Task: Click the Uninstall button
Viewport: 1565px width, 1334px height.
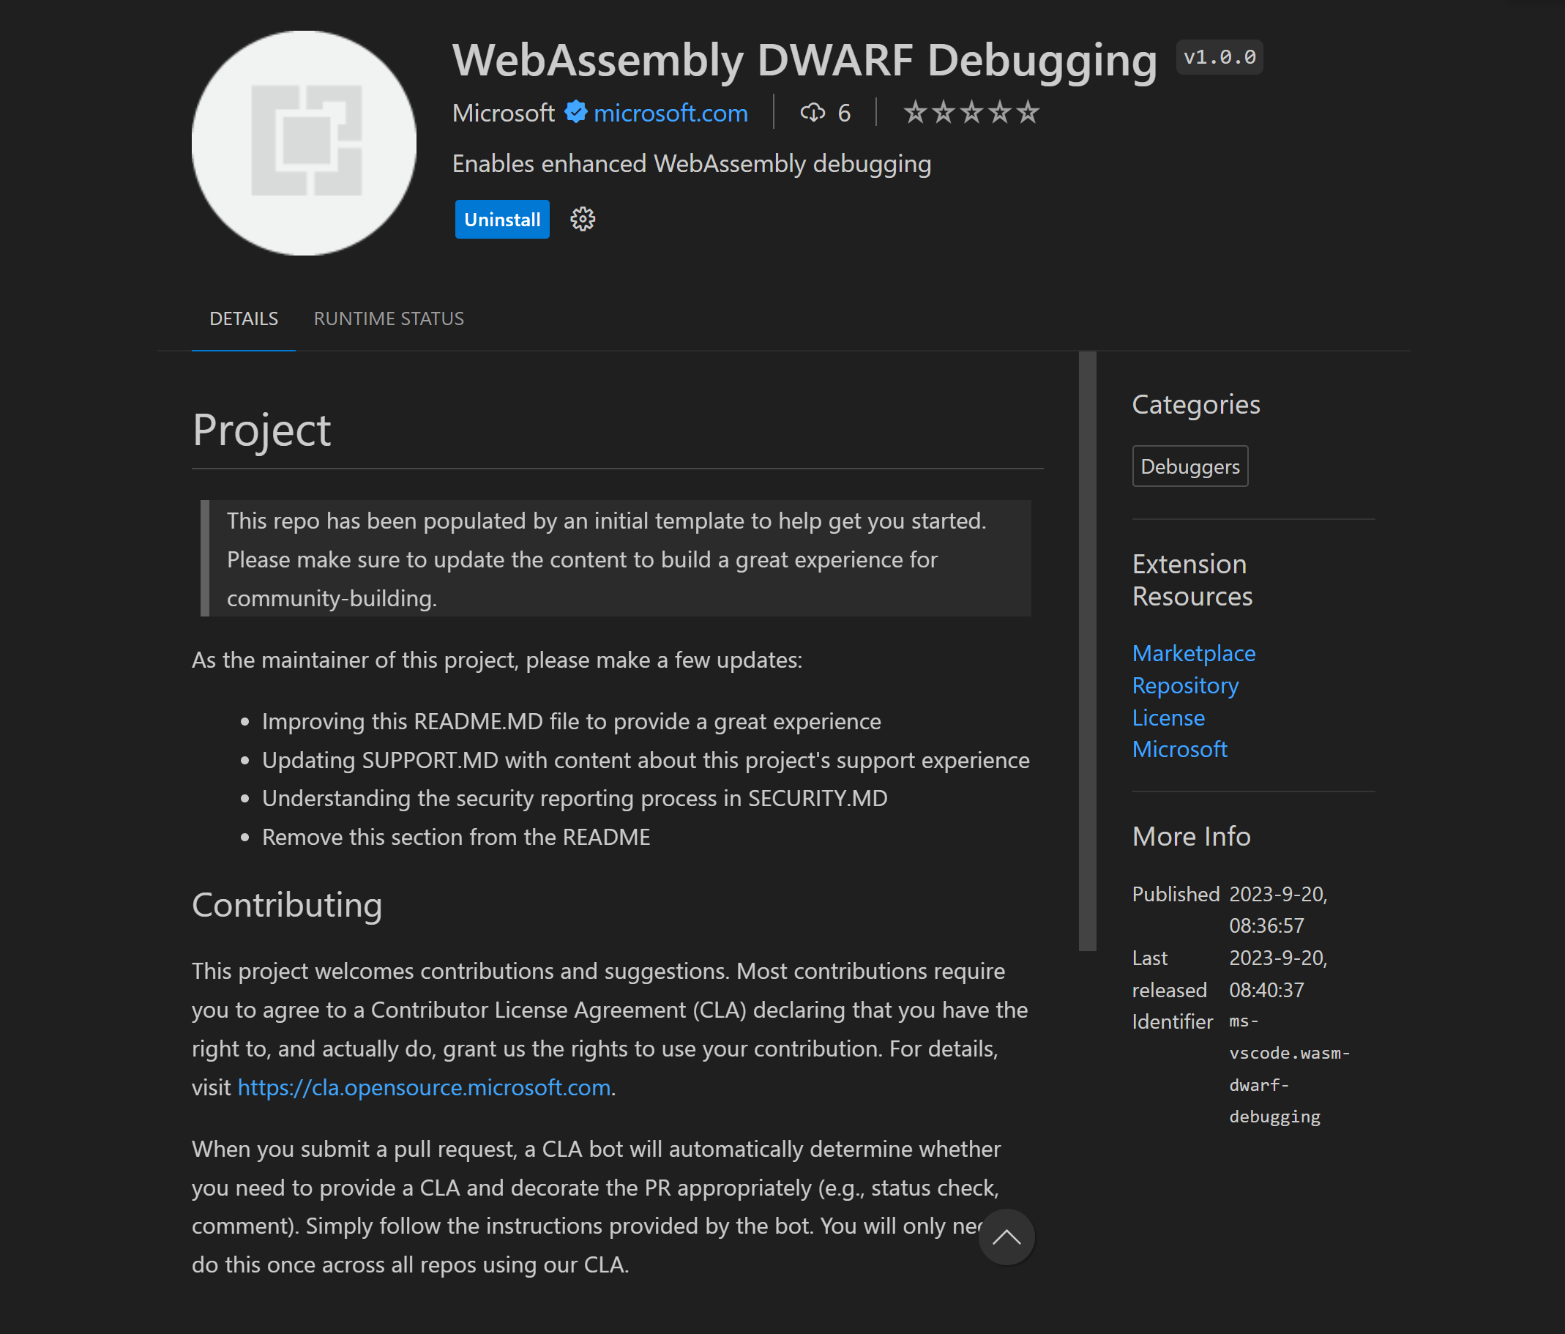Action: [x=501, y=219]
